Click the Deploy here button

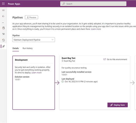click(118, 105)
